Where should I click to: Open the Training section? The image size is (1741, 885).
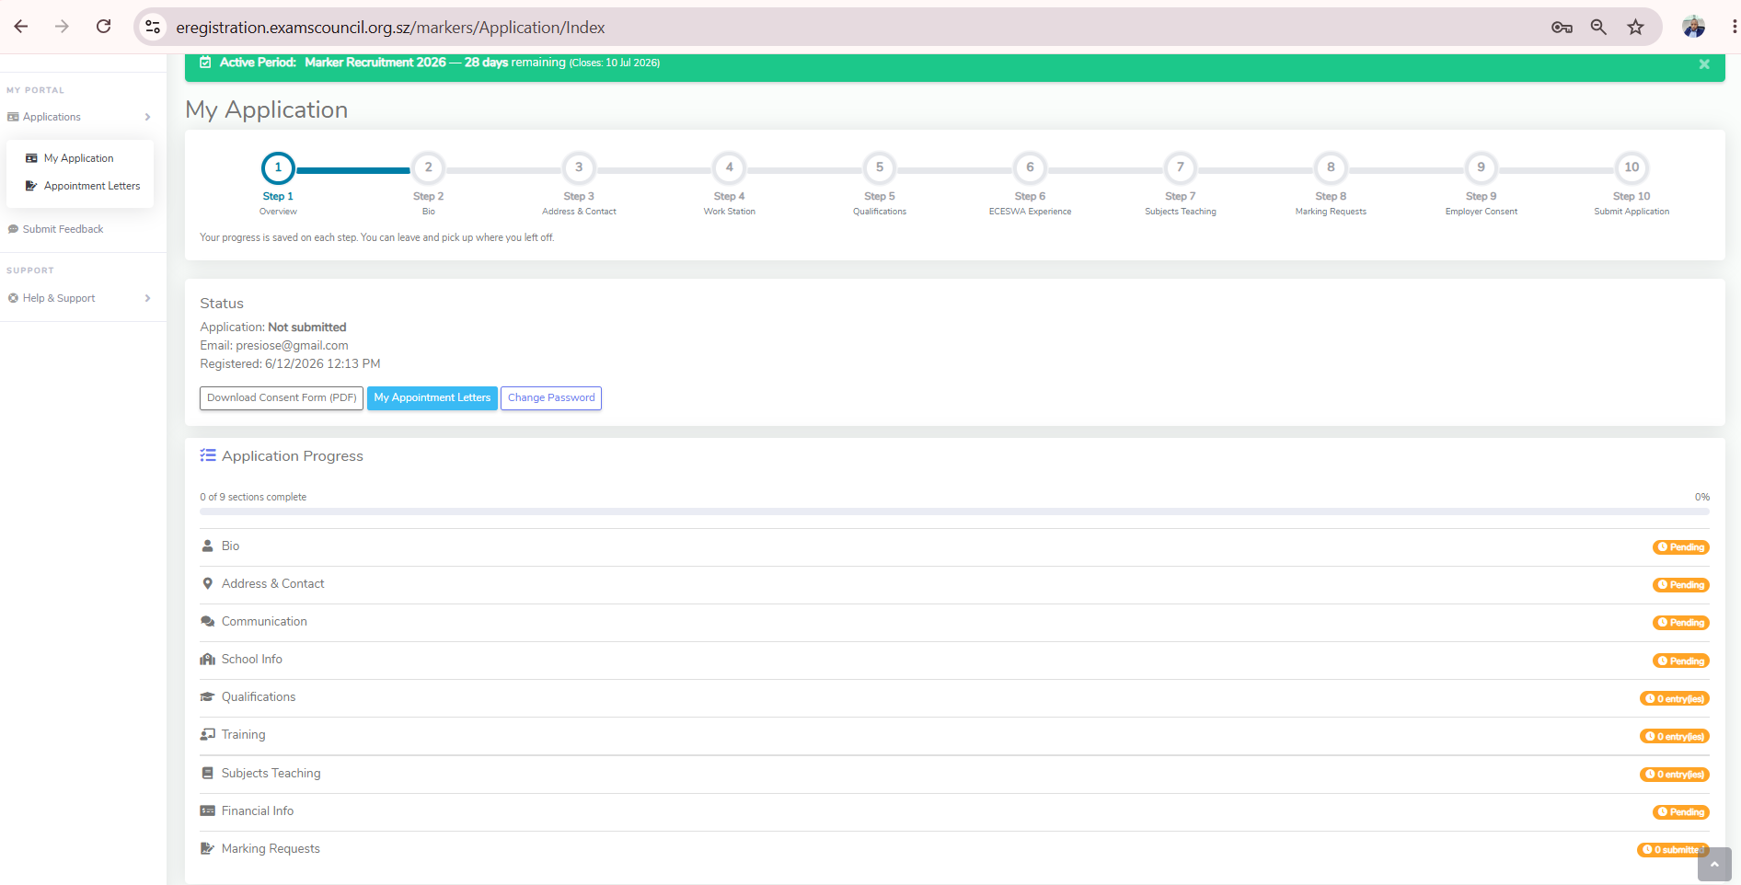pyautogui.click(x=954, y=735)
